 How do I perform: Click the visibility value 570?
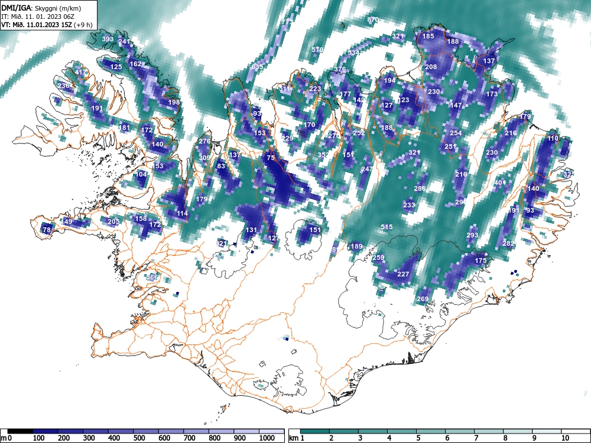(318, 50)
